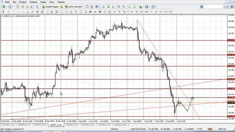This screenshot has width=235, height=132.
Task: Show the Market Watch panel
Action: [18, 7]
